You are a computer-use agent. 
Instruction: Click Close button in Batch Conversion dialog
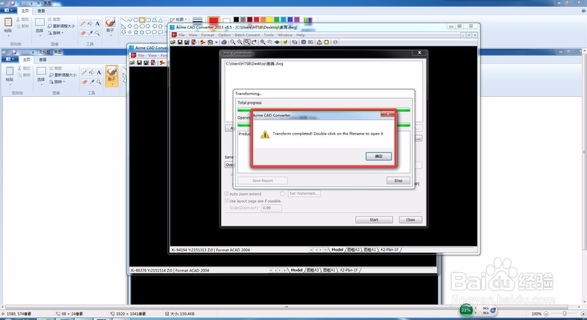[x=410, y=220]
